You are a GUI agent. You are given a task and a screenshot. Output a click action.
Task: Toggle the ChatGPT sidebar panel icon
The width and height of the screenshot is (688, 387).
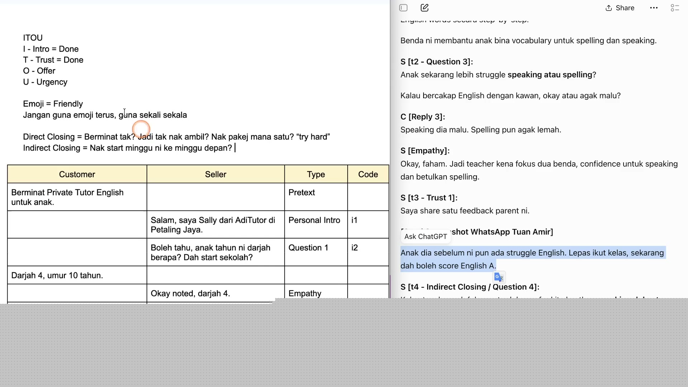(403, 8)
